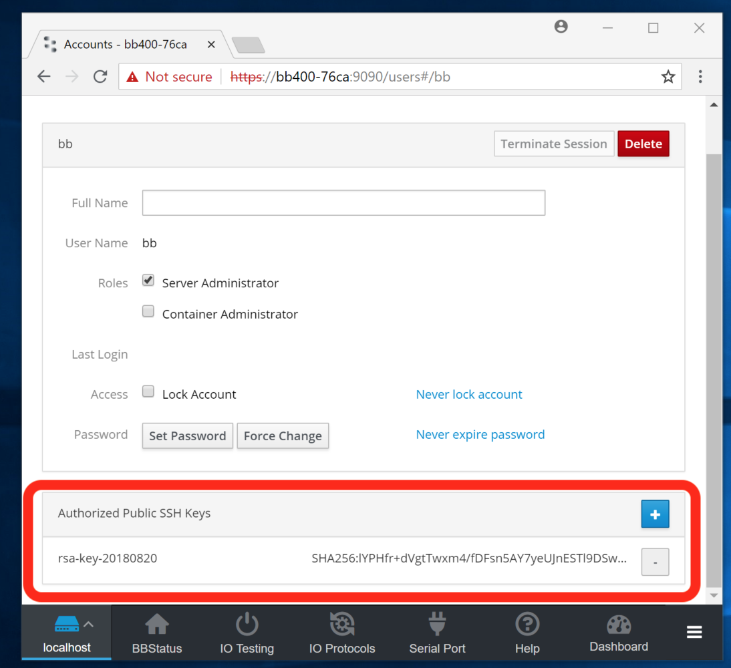The height and width of the screenshot is (668, 731).
Task: Select the Accounts - bb400-76ca browser tab
Action: tap(125, 45)
